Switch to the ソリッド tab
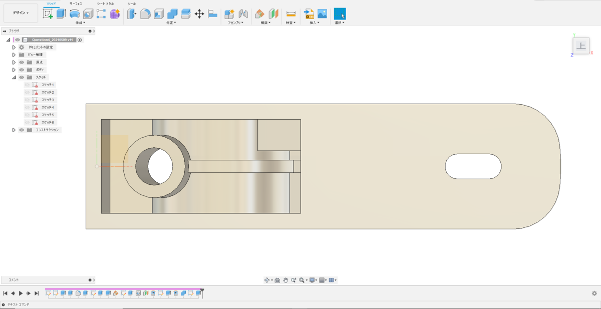The height and width of the screenshot is (309, 601). [x=51, y=4]
